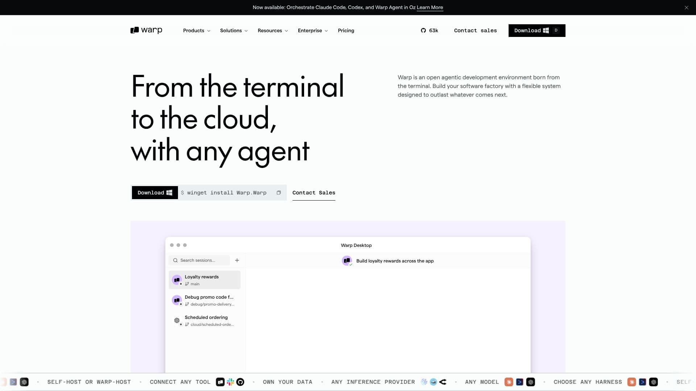The height and width of the screenshot is (391, 696).
Task: Dismiss the announcement banner with the X
Action: 686,8
